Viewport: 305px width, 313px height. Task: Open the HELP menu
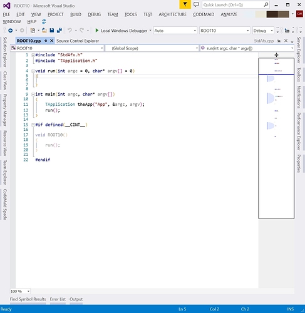[32, 22]
